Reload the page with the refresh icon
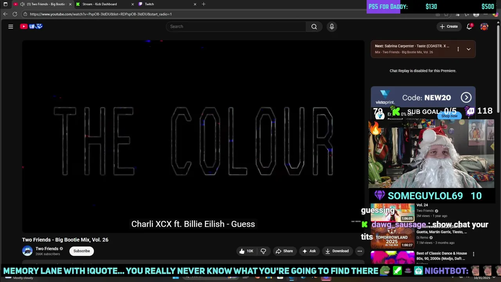 coord(15,14)
